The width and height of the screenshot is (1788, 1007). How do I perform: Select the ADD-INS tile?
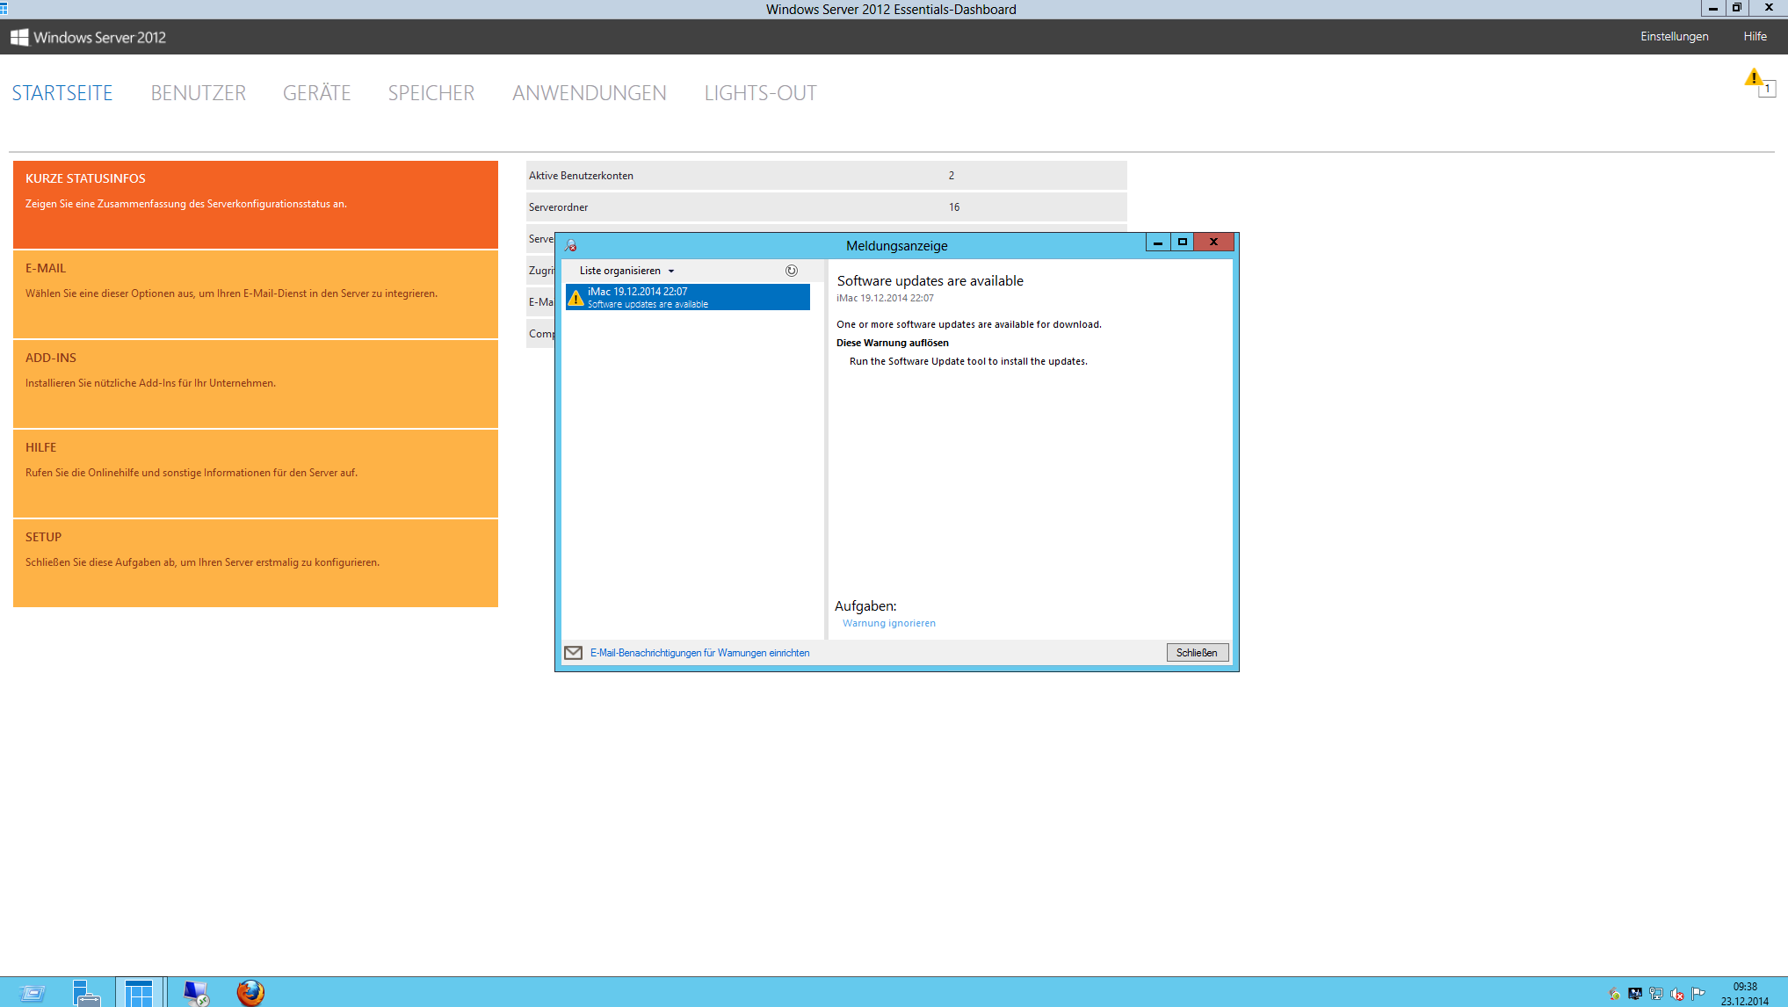click(256, 384)
